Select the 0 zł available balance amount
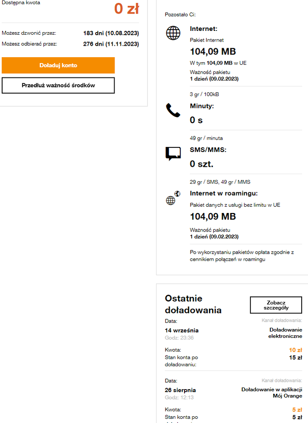Screen dimensions: 308x423 tap(126, 8)
